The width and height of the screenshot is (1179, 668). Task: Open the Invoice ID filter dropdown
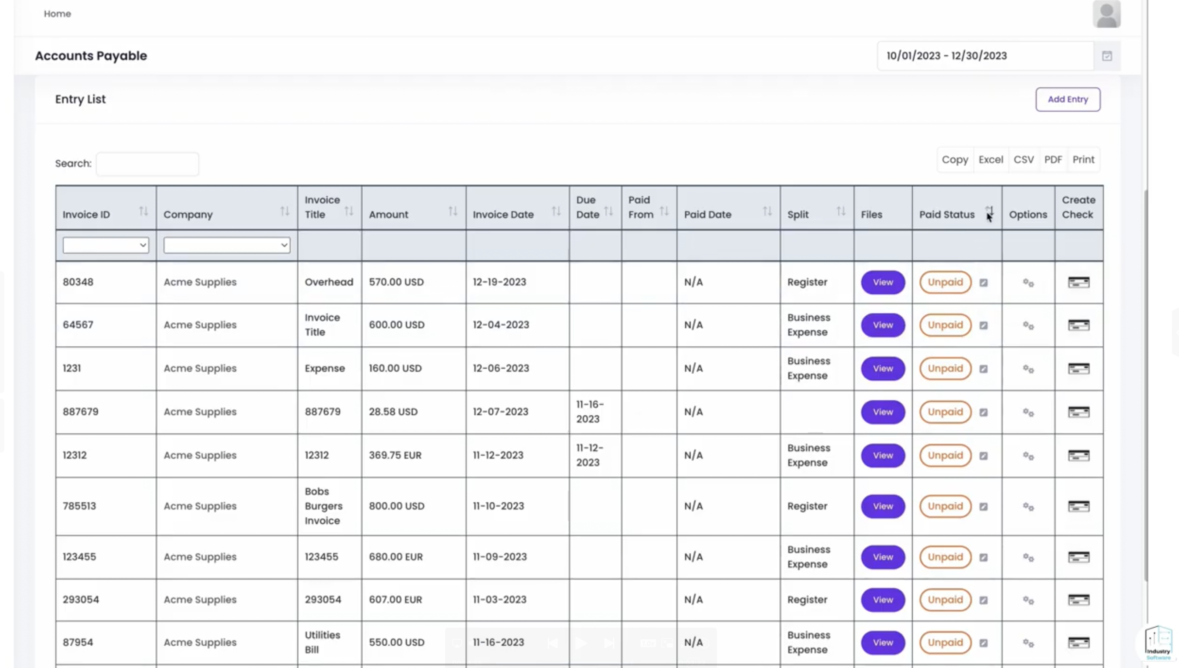pos(105,245)
